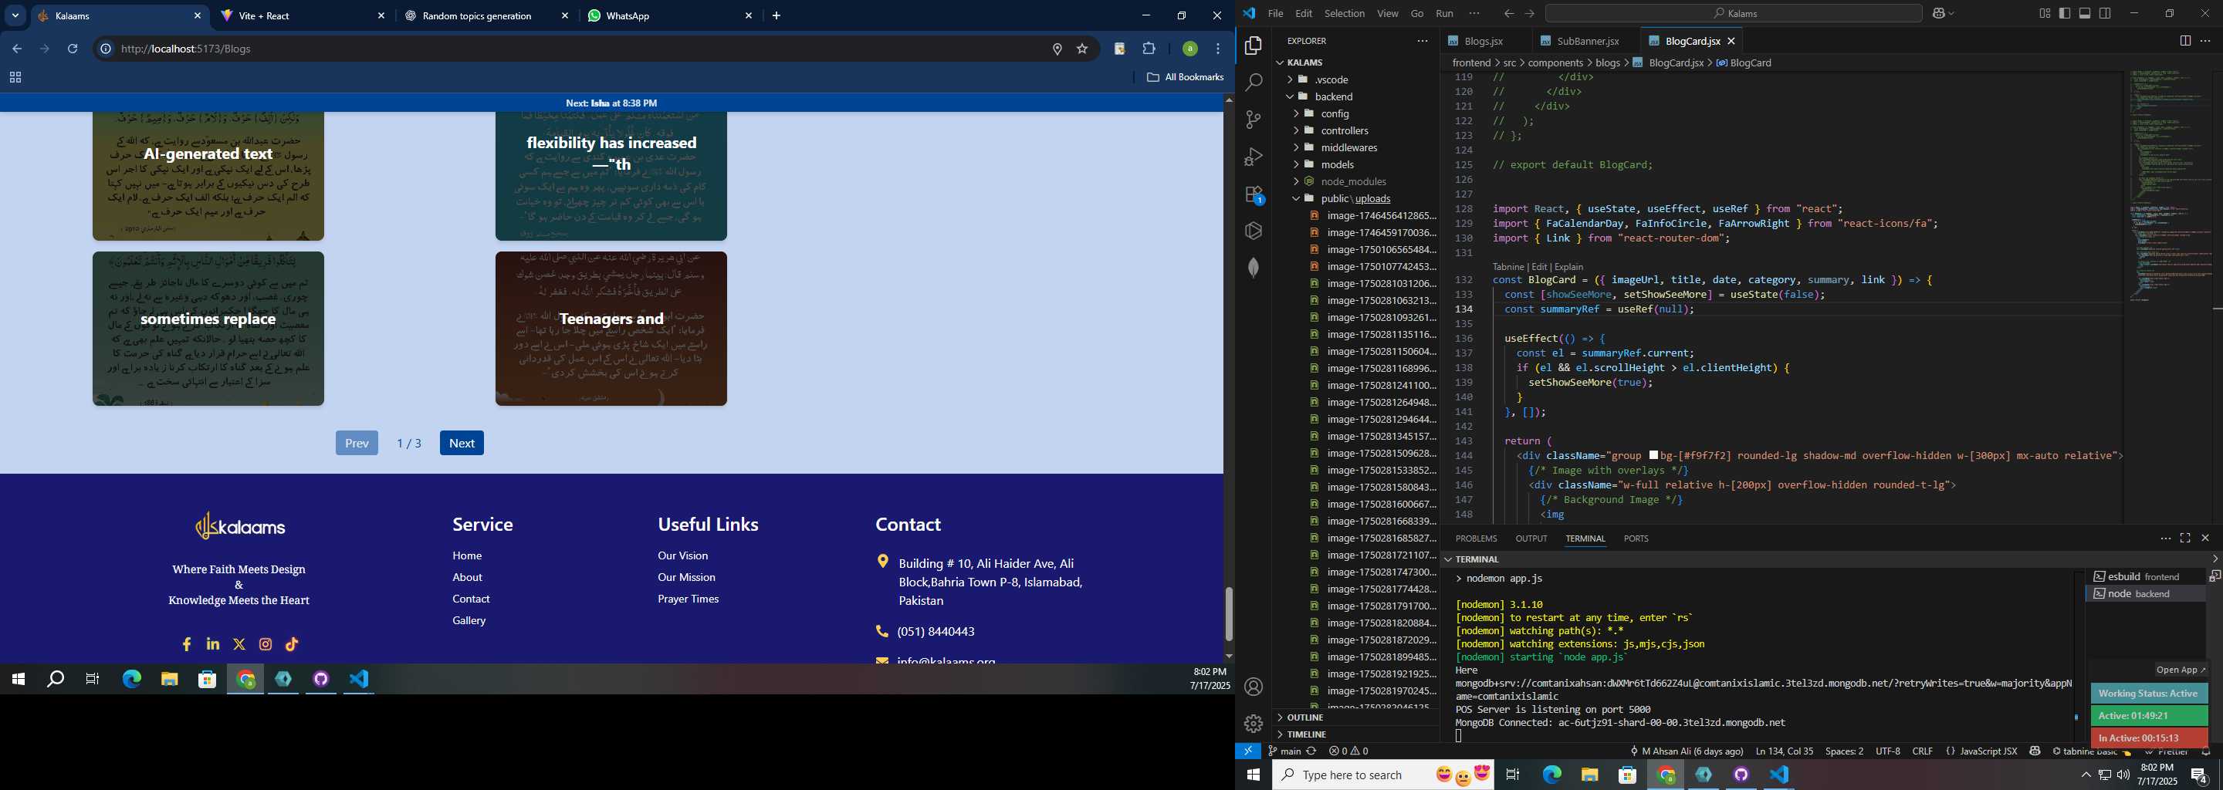2223x790 pixels.
Task: Switch to the OUTPUT panel tab
Action: point(1531,538)
